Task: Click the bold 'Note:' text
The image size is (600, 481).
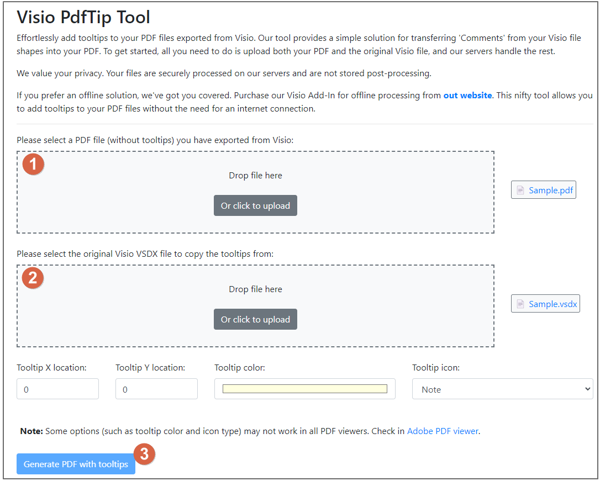Action: coord(31,431)
